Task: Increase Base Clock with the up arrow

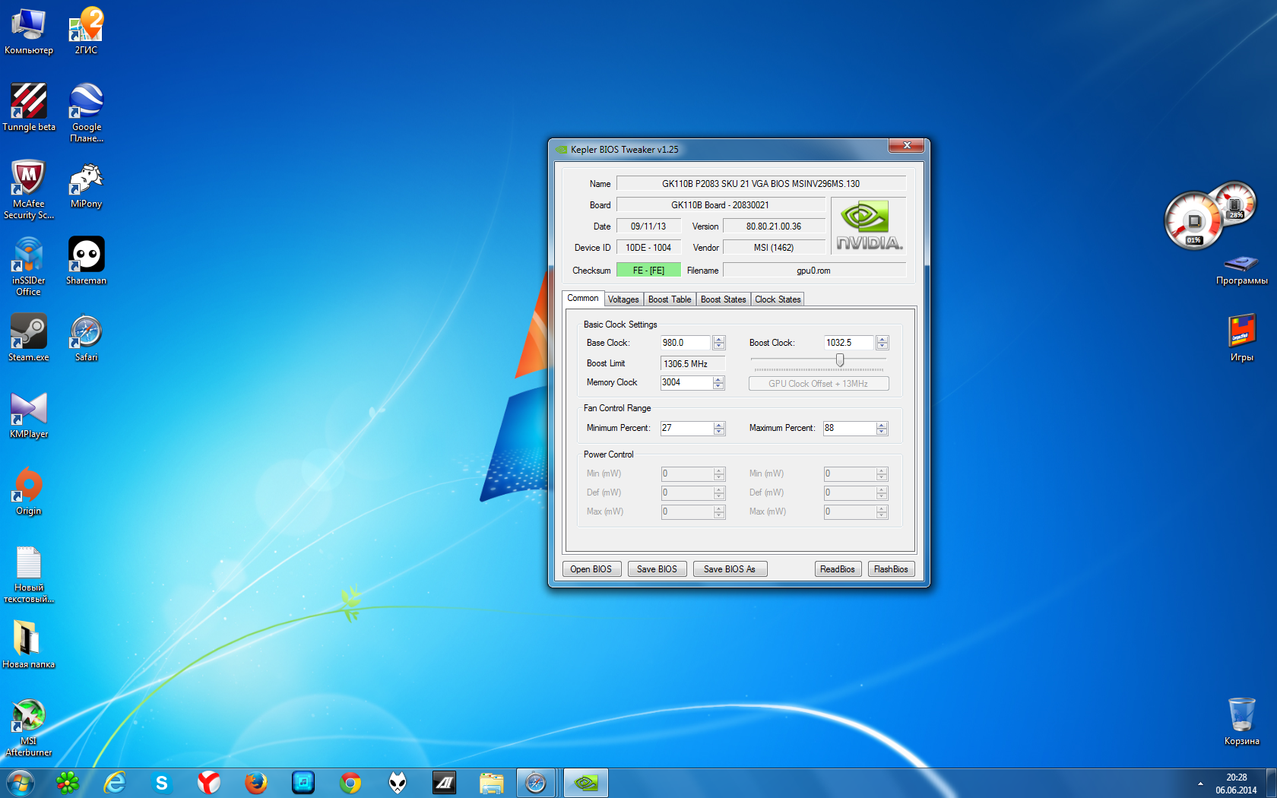Action: [x=719, y=340]
